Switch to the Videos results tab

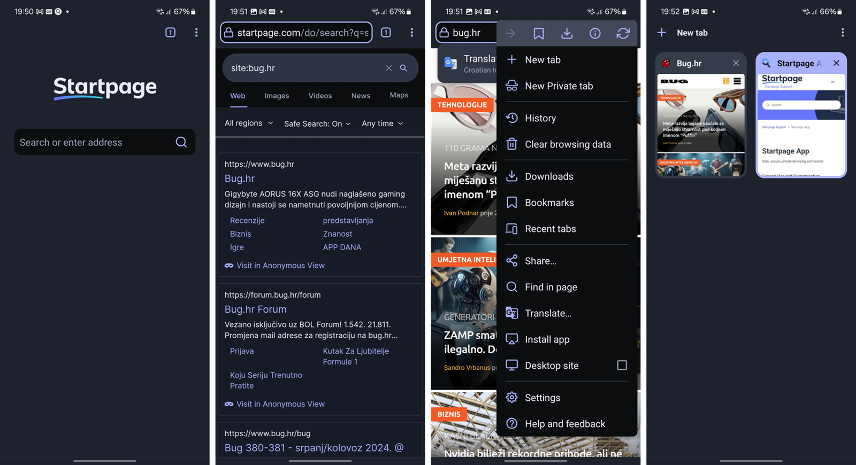point(320,96)
